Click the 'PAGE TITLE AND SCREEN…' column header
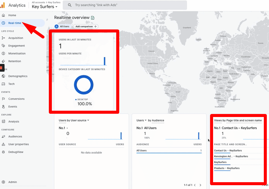 pos(231,144)
